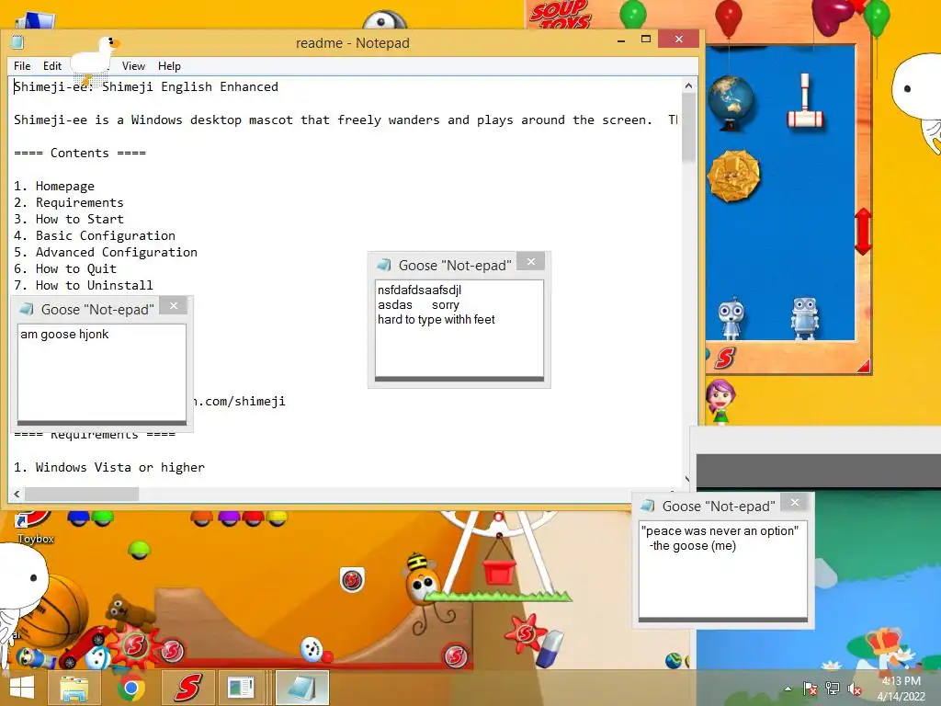
Task: Pick the globe toy in Soup Toys toybox
Action: click(x=731, y=102)
